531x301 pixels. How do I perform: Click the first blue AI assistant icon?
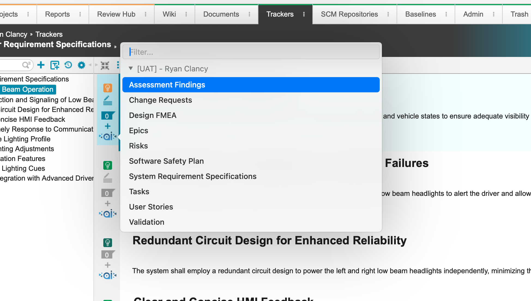tap(108, 136)
